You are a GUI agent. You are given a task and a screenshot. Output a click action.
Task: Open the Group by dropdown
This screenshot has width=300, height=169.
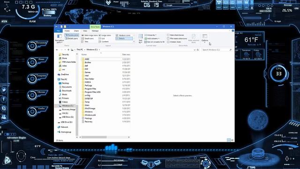click(150, 35)
